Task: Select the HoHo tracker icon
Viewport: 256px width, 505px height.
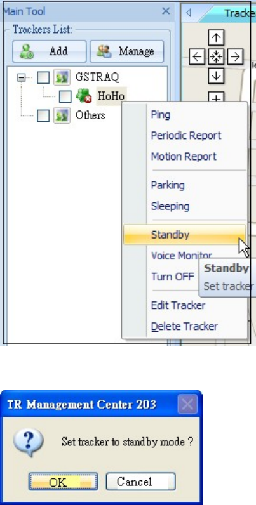Action: (83, 96)
